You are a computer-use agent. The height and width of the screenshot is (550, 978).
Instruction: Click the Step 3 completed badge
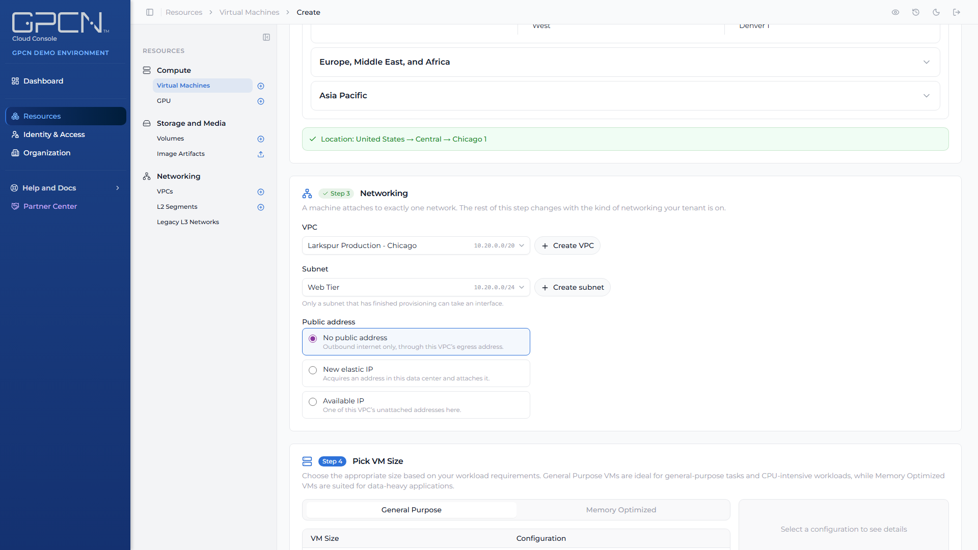(x=336, y=194)
